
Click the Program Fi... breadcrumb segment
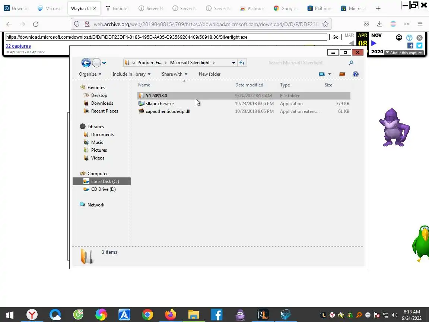click(150, 63)
